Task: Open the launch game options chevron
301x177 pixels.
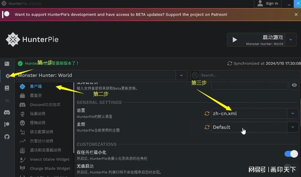Action: tap(291, 40)
